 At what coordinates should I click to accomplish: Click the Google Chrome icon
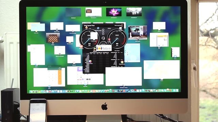pyautogui.click(x=122, y=62)
